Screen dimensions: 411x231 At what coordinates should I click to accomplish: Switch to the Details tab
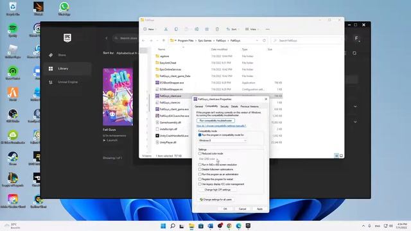234,107
